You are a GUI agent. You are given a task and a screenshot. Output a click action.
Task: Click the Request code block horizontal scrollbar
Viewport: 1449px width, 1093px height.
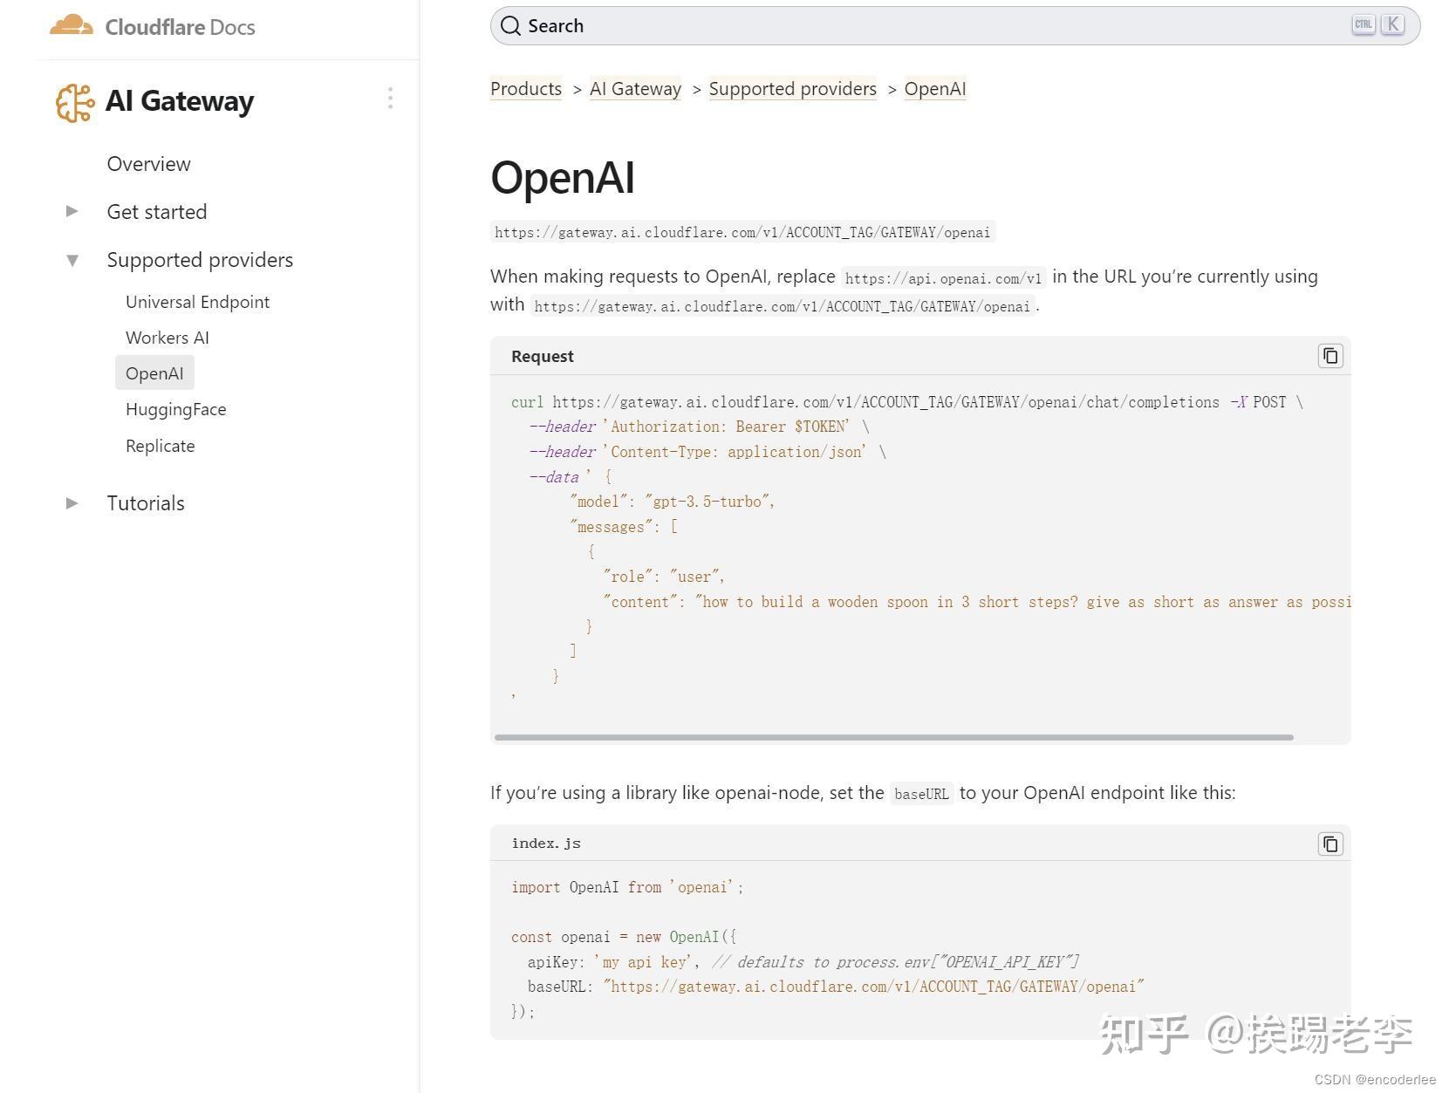coord(894,737)
